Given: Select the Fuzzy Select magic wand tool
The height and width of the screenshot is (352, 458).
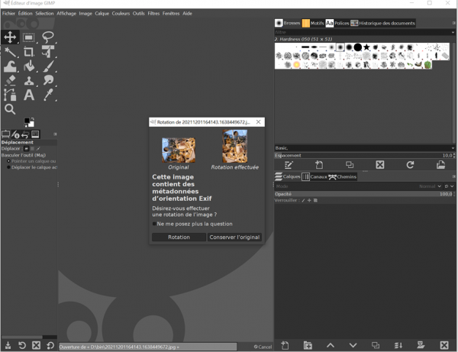Looking at the screenshot, I should pyautogui.click(x=10, y=52).
